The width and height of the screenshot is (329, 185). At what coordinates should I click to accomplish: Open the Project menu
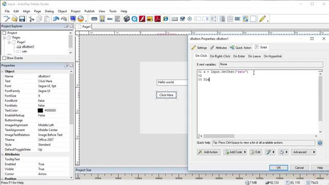(76, 11)
